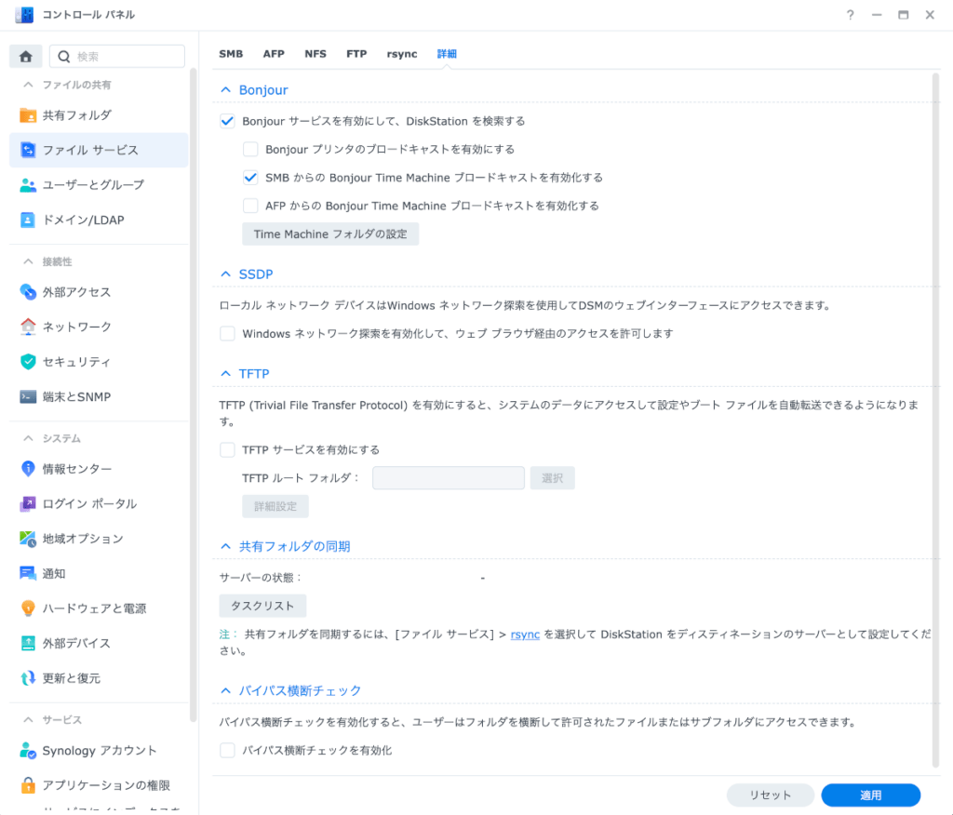This screenshot has width=953, height=815.
Task: Open ユーザーとグループ icon
Action: click(28, 185)
